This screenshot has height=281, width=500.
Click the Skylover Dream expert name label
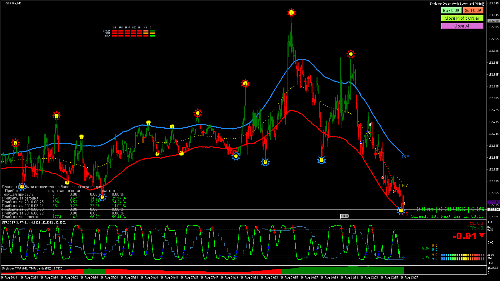(455, 4)
